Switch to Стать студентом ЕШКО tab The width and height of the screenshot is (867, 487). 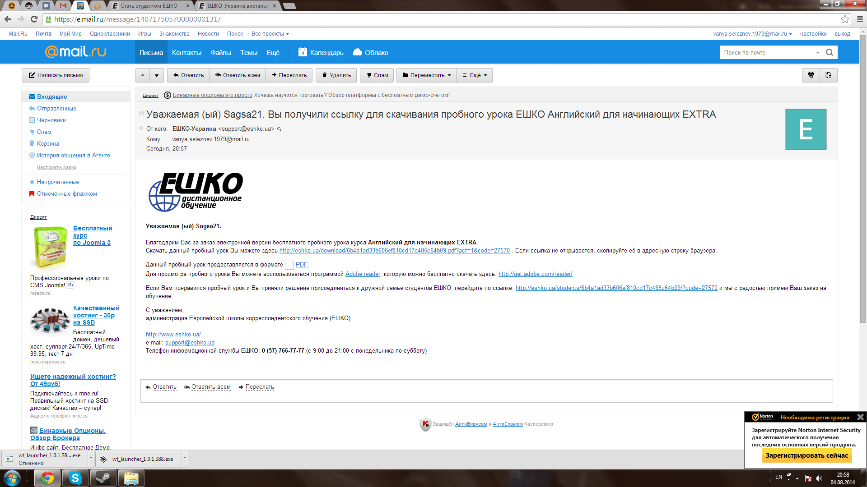(149, 6)
